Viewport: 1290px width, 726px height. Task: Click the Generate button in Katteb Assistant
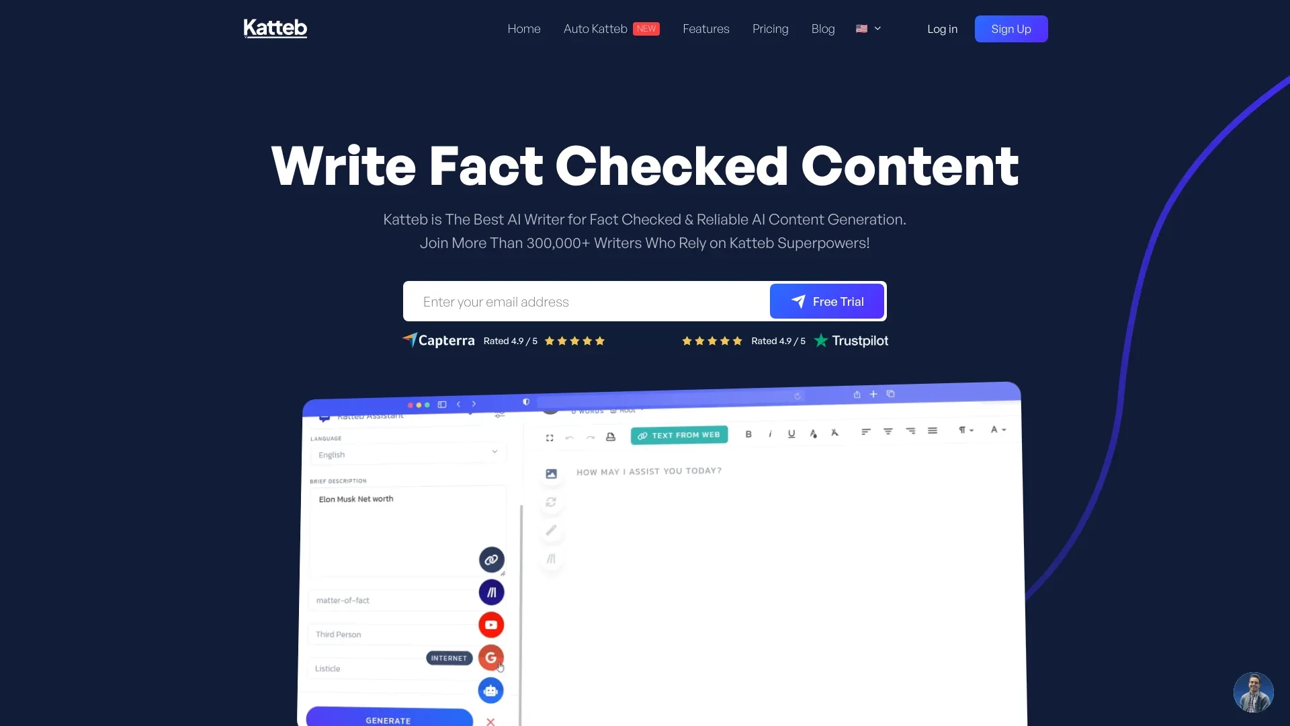click(x=388, y=719)
